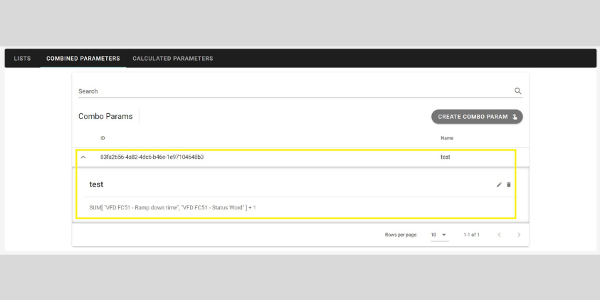
Task: Edit the test combo param with the pencil icon
Action: coord(499,185)
